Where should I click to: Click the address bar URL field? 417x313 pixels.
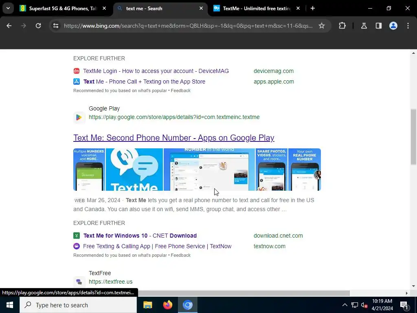[188, 26]
